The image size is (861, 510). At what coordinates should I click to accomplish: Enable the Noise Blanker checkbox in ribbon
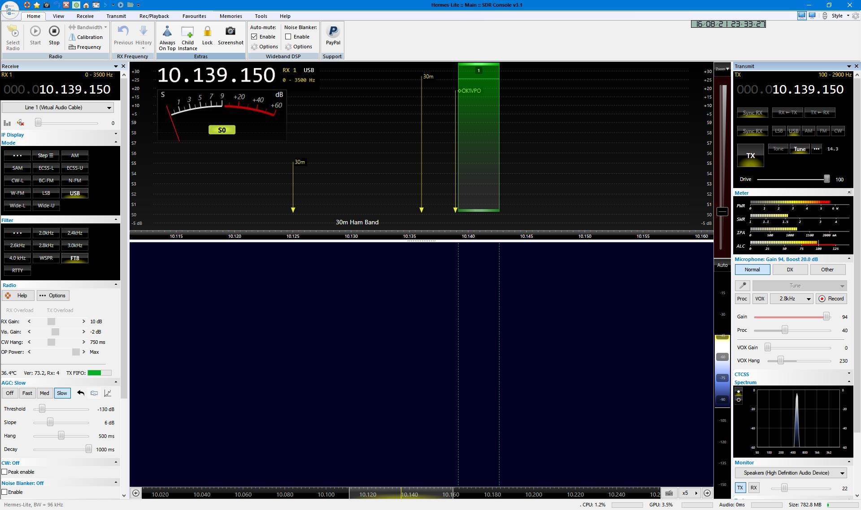pos(288,37)
